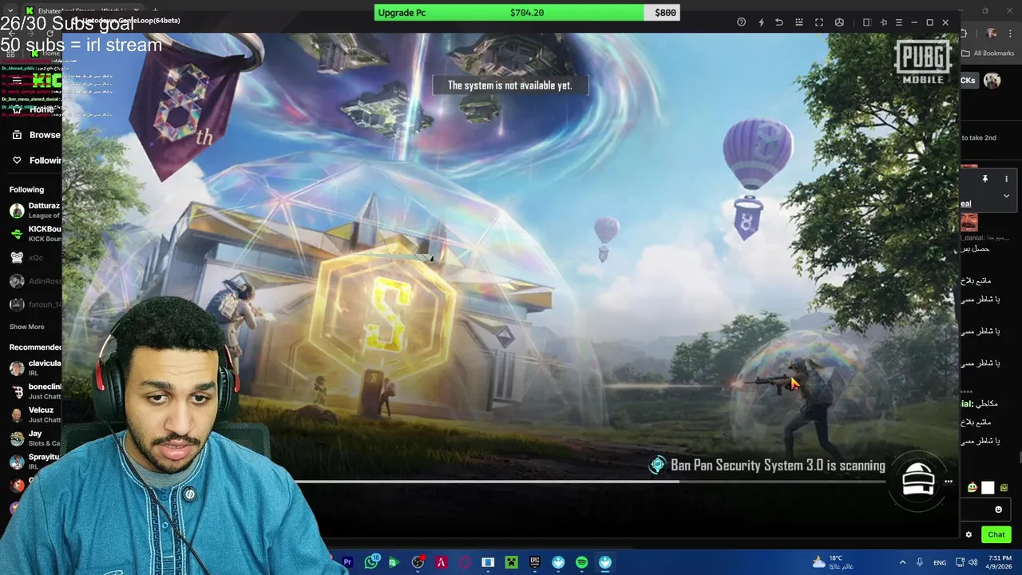Select Datturaz channel in Following list
This screenshot has width=1022, height=575.
(x=35, y=211)
